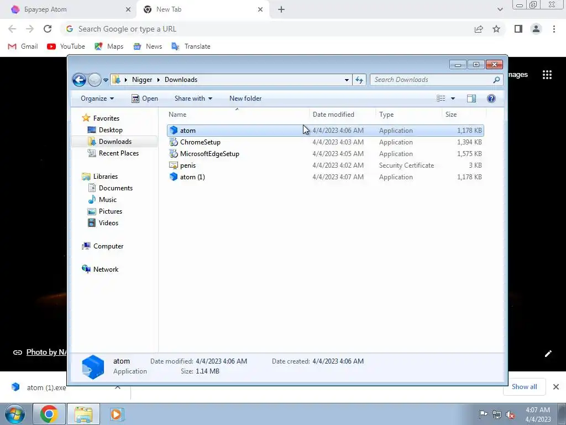Go back in the browser
566x425 pixels.
[x=12, y=29]
